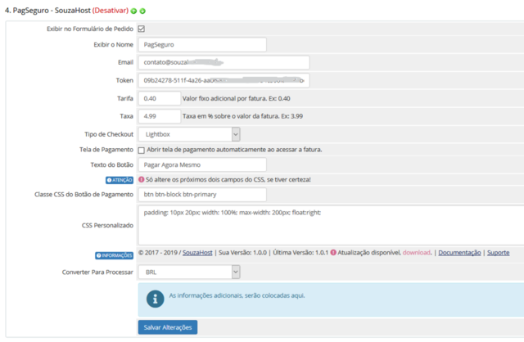Click the Texto do Botão input field
524x342 pixels.
[202, 165]
